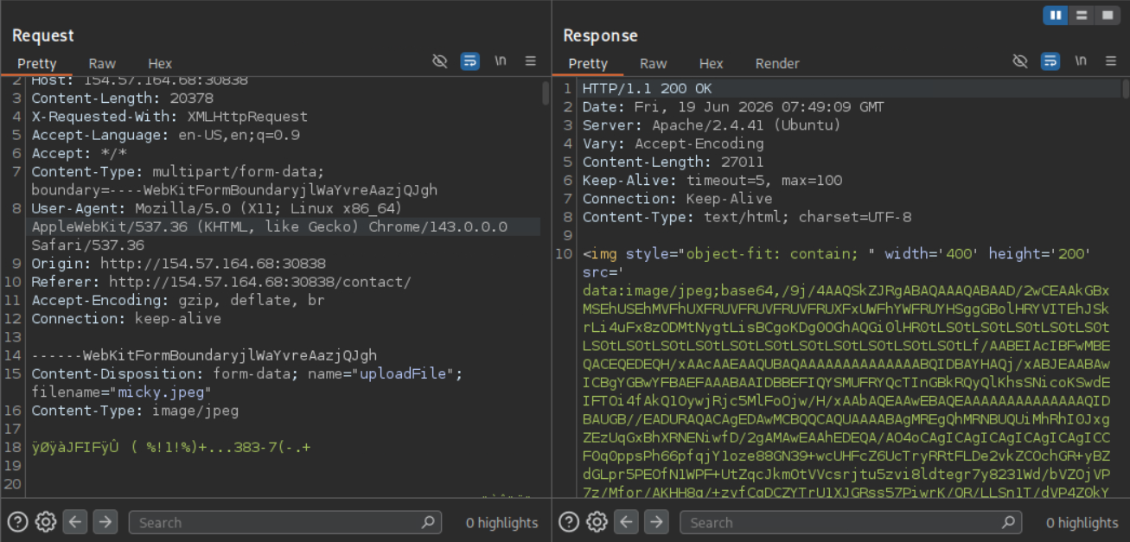Click the filename="micky.jpeg" text
The image size is (1130, 542).
tap(122, 392)
